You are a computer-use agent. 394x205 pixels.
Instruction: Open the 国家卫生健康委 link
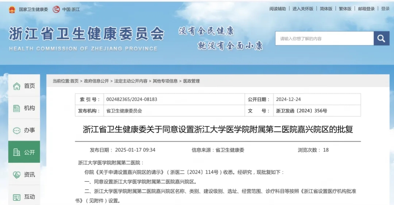34,9
